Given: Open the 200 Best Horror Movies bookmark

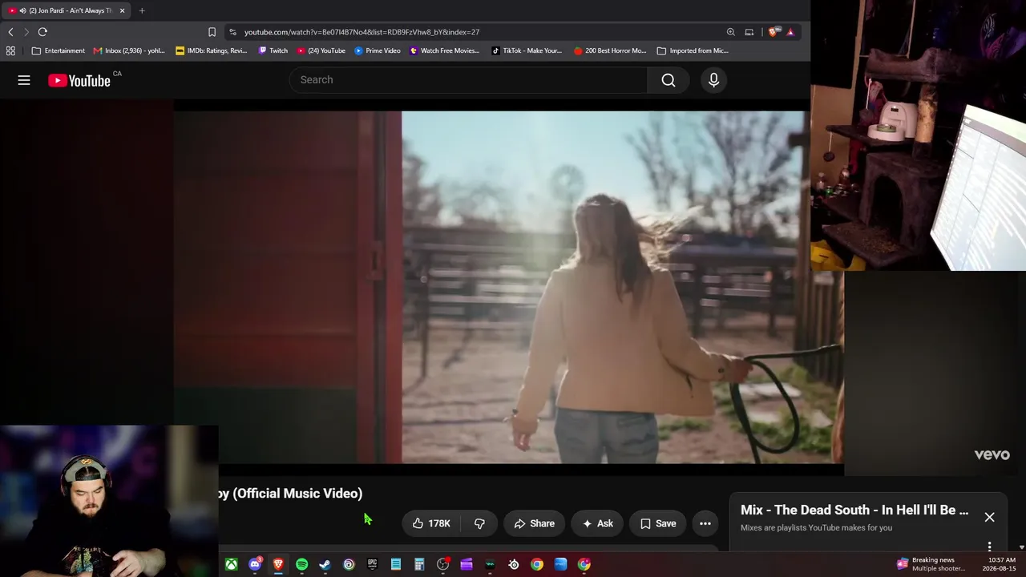Looking at the screenshot, I should point(610,50).
